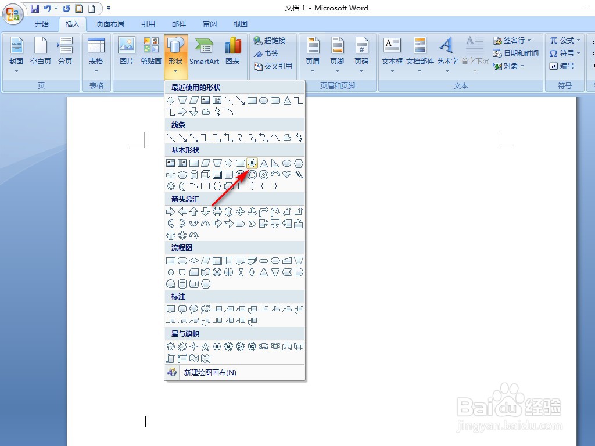The image size is (595, 446).
Task: Switch to the 邮件 tab
Action: (x=179, y=24)
